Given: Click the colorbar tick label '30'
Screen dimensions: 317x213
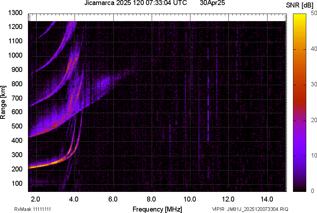Looking at the screenshot, I should (314, 84).
